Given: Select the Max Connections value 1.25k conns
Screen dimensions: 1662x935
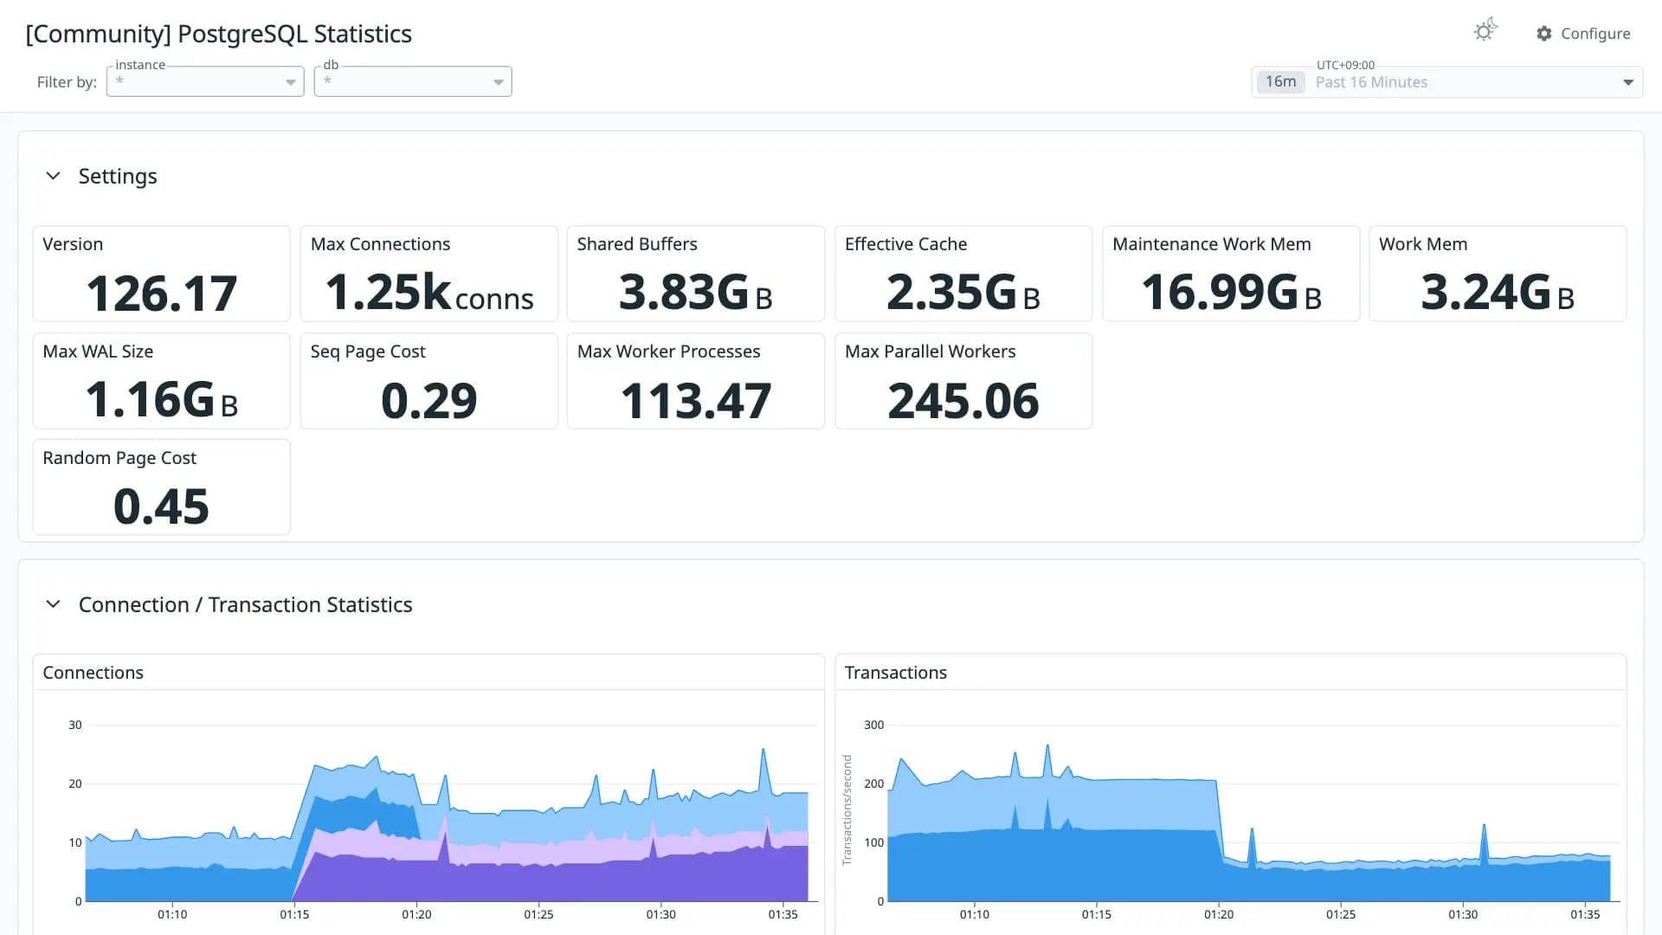Looking at the screenshot, I should [x=428, y=293].
